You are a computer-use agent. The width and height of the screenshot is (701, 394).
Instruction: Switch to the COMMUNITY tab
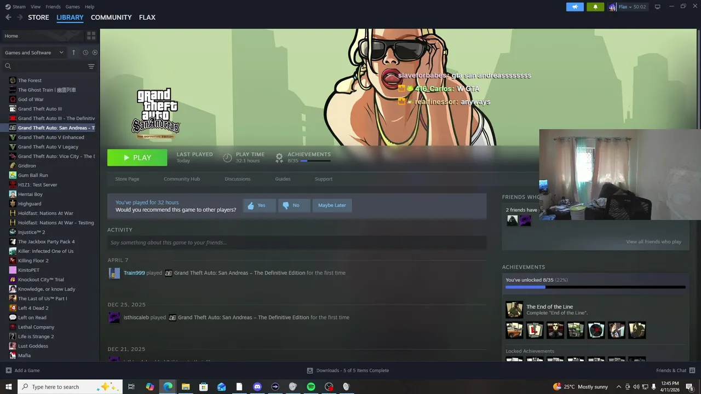pos(111,18)
